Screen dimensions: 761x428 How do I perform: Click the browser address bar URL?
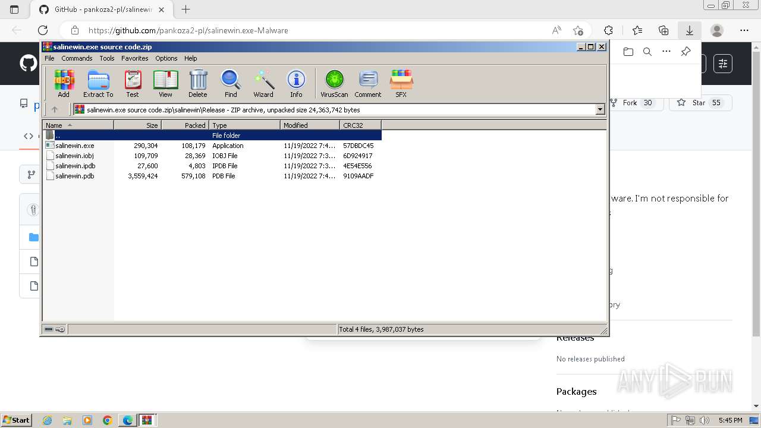[x=188, y=30]
